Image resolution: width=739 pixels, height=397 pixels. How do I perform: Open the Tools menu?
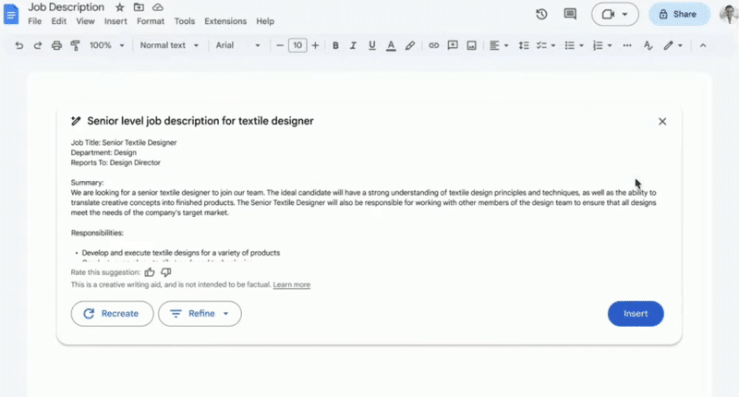(184, 21)
